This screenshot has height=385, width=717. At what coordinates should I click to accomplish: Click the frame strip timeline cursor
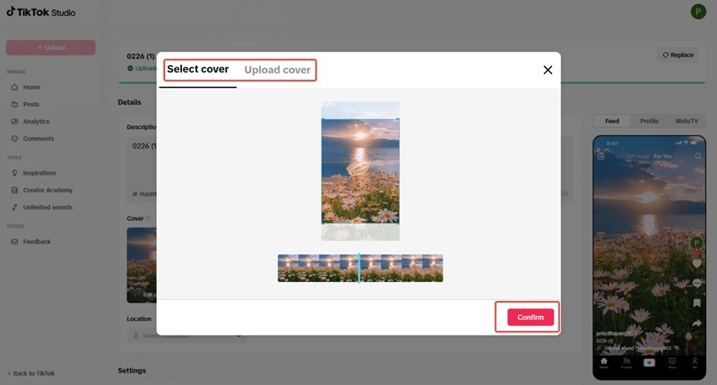tap(359, 268)
